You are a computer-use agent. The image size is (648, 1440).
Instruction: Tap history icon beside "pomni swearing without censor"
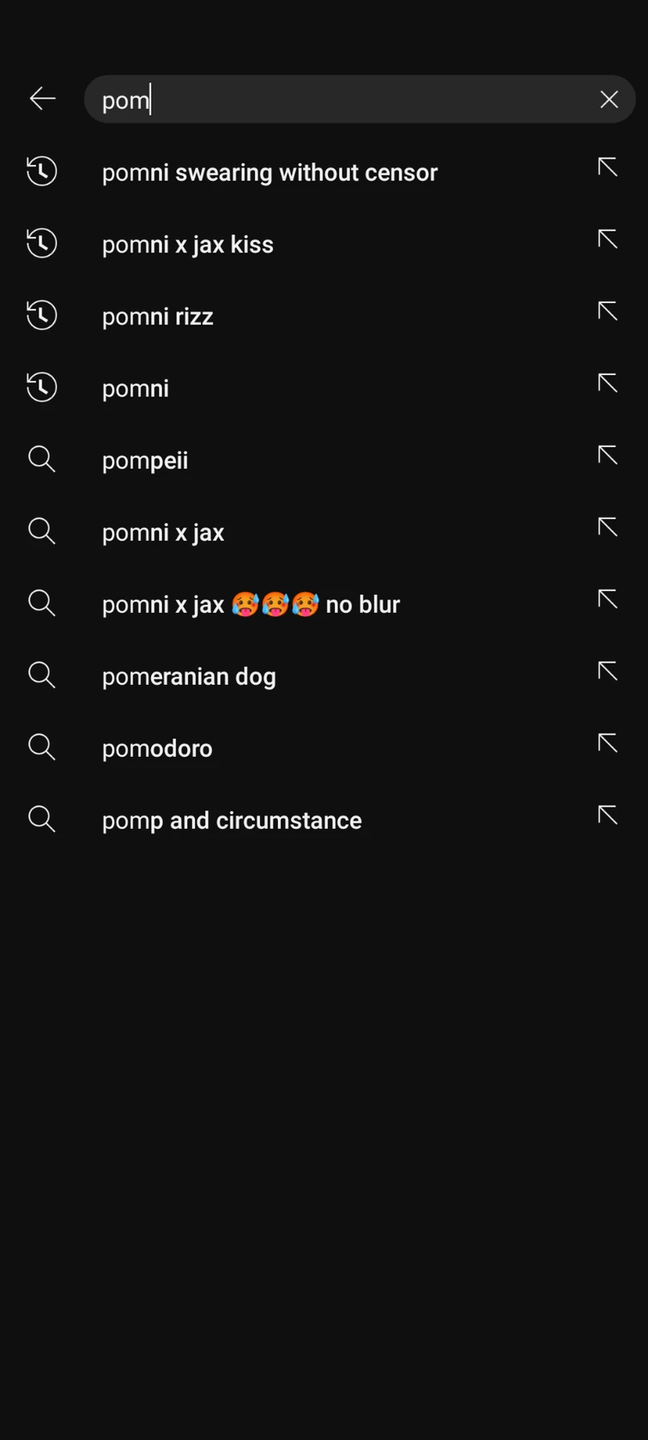[x=42, y=172]
